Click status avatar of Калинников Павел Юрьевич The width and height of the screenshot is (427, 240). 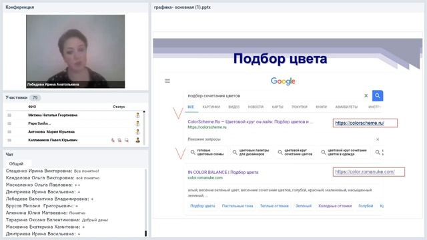(x=138, y=140)
